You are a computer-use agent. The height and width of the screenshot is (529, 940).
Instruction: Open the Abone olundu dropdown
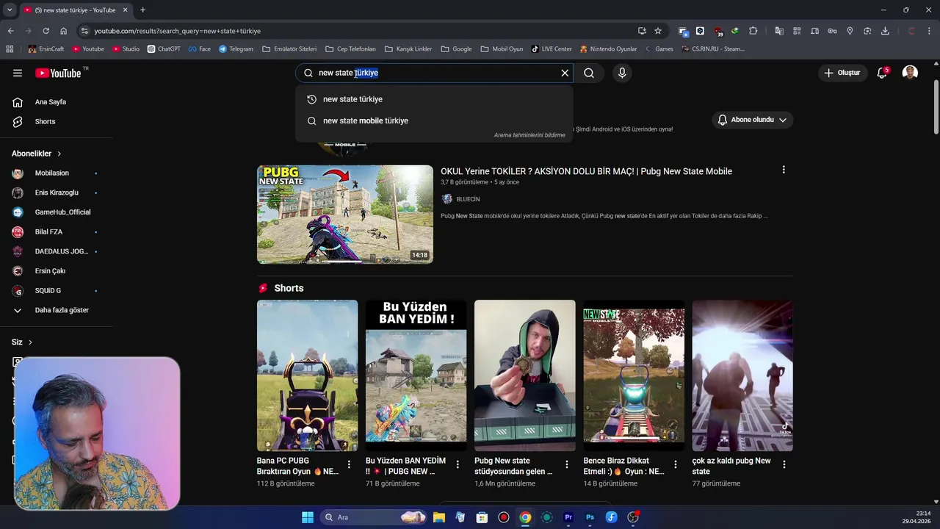[x=753, y=120]
